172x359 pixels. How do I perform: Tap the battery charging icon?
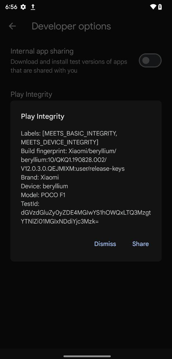coord(160,7)
